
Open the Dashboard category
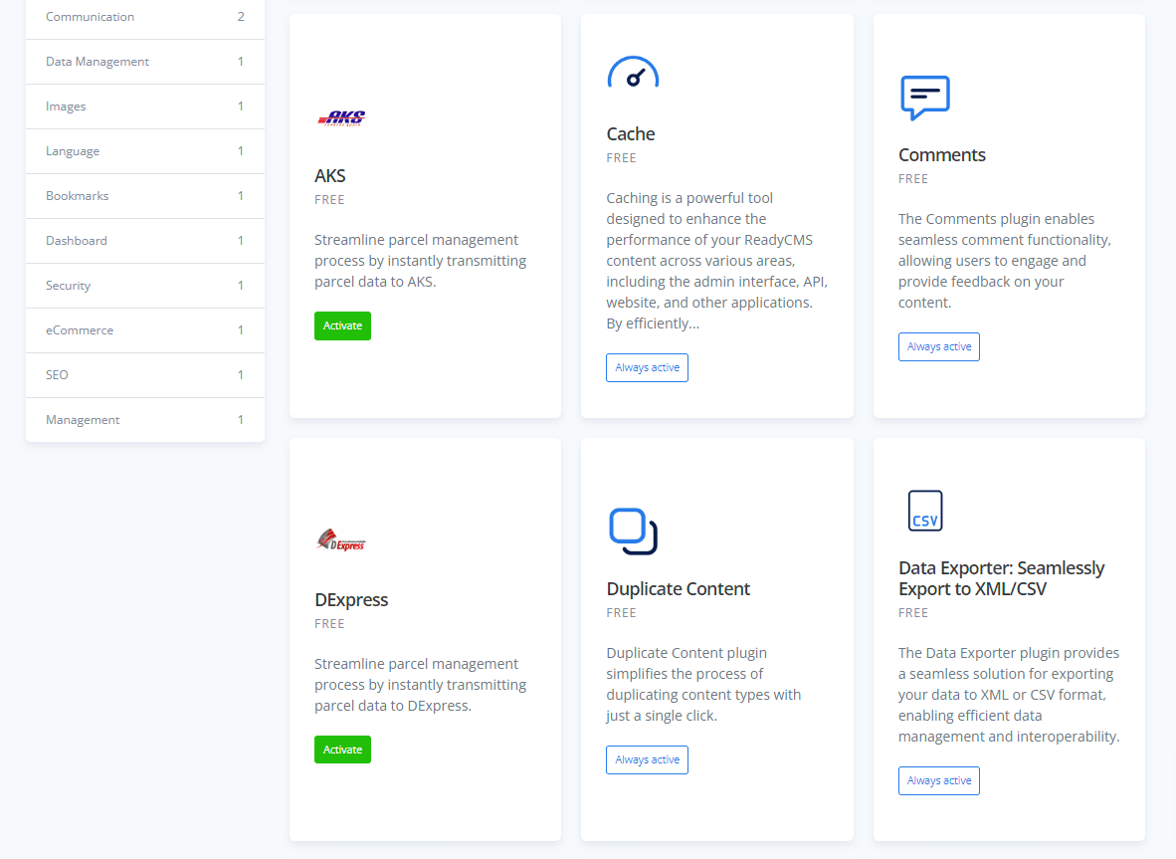tap(144, 241)
